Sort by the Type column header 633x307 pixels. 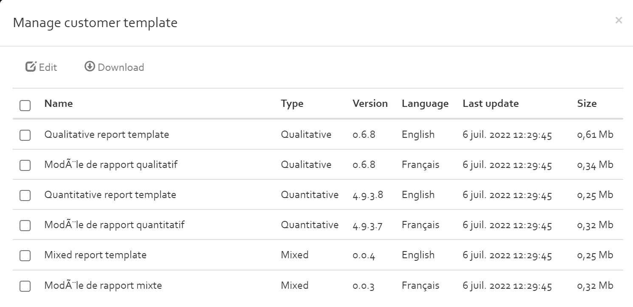tap(292, 104)
